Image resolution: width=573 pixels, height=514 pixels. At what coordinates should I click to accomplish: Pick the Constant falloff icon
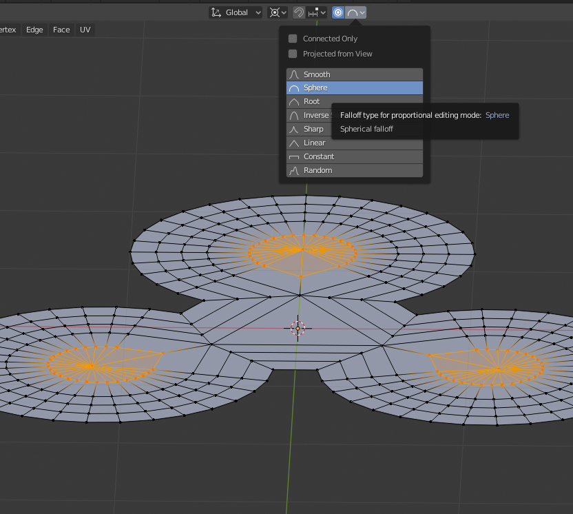pos(294,156)
